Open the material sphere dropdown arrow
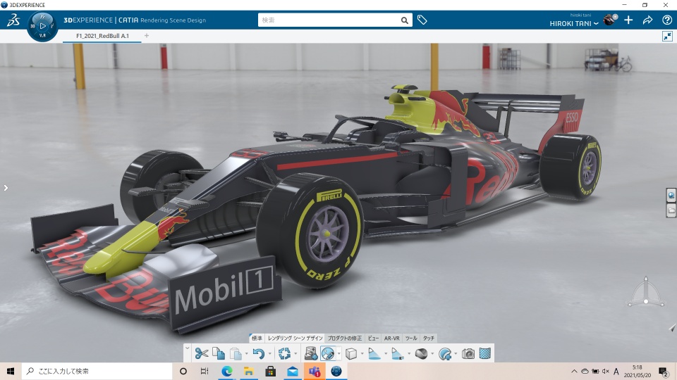The image size is (677, 380). click(432, 354)
